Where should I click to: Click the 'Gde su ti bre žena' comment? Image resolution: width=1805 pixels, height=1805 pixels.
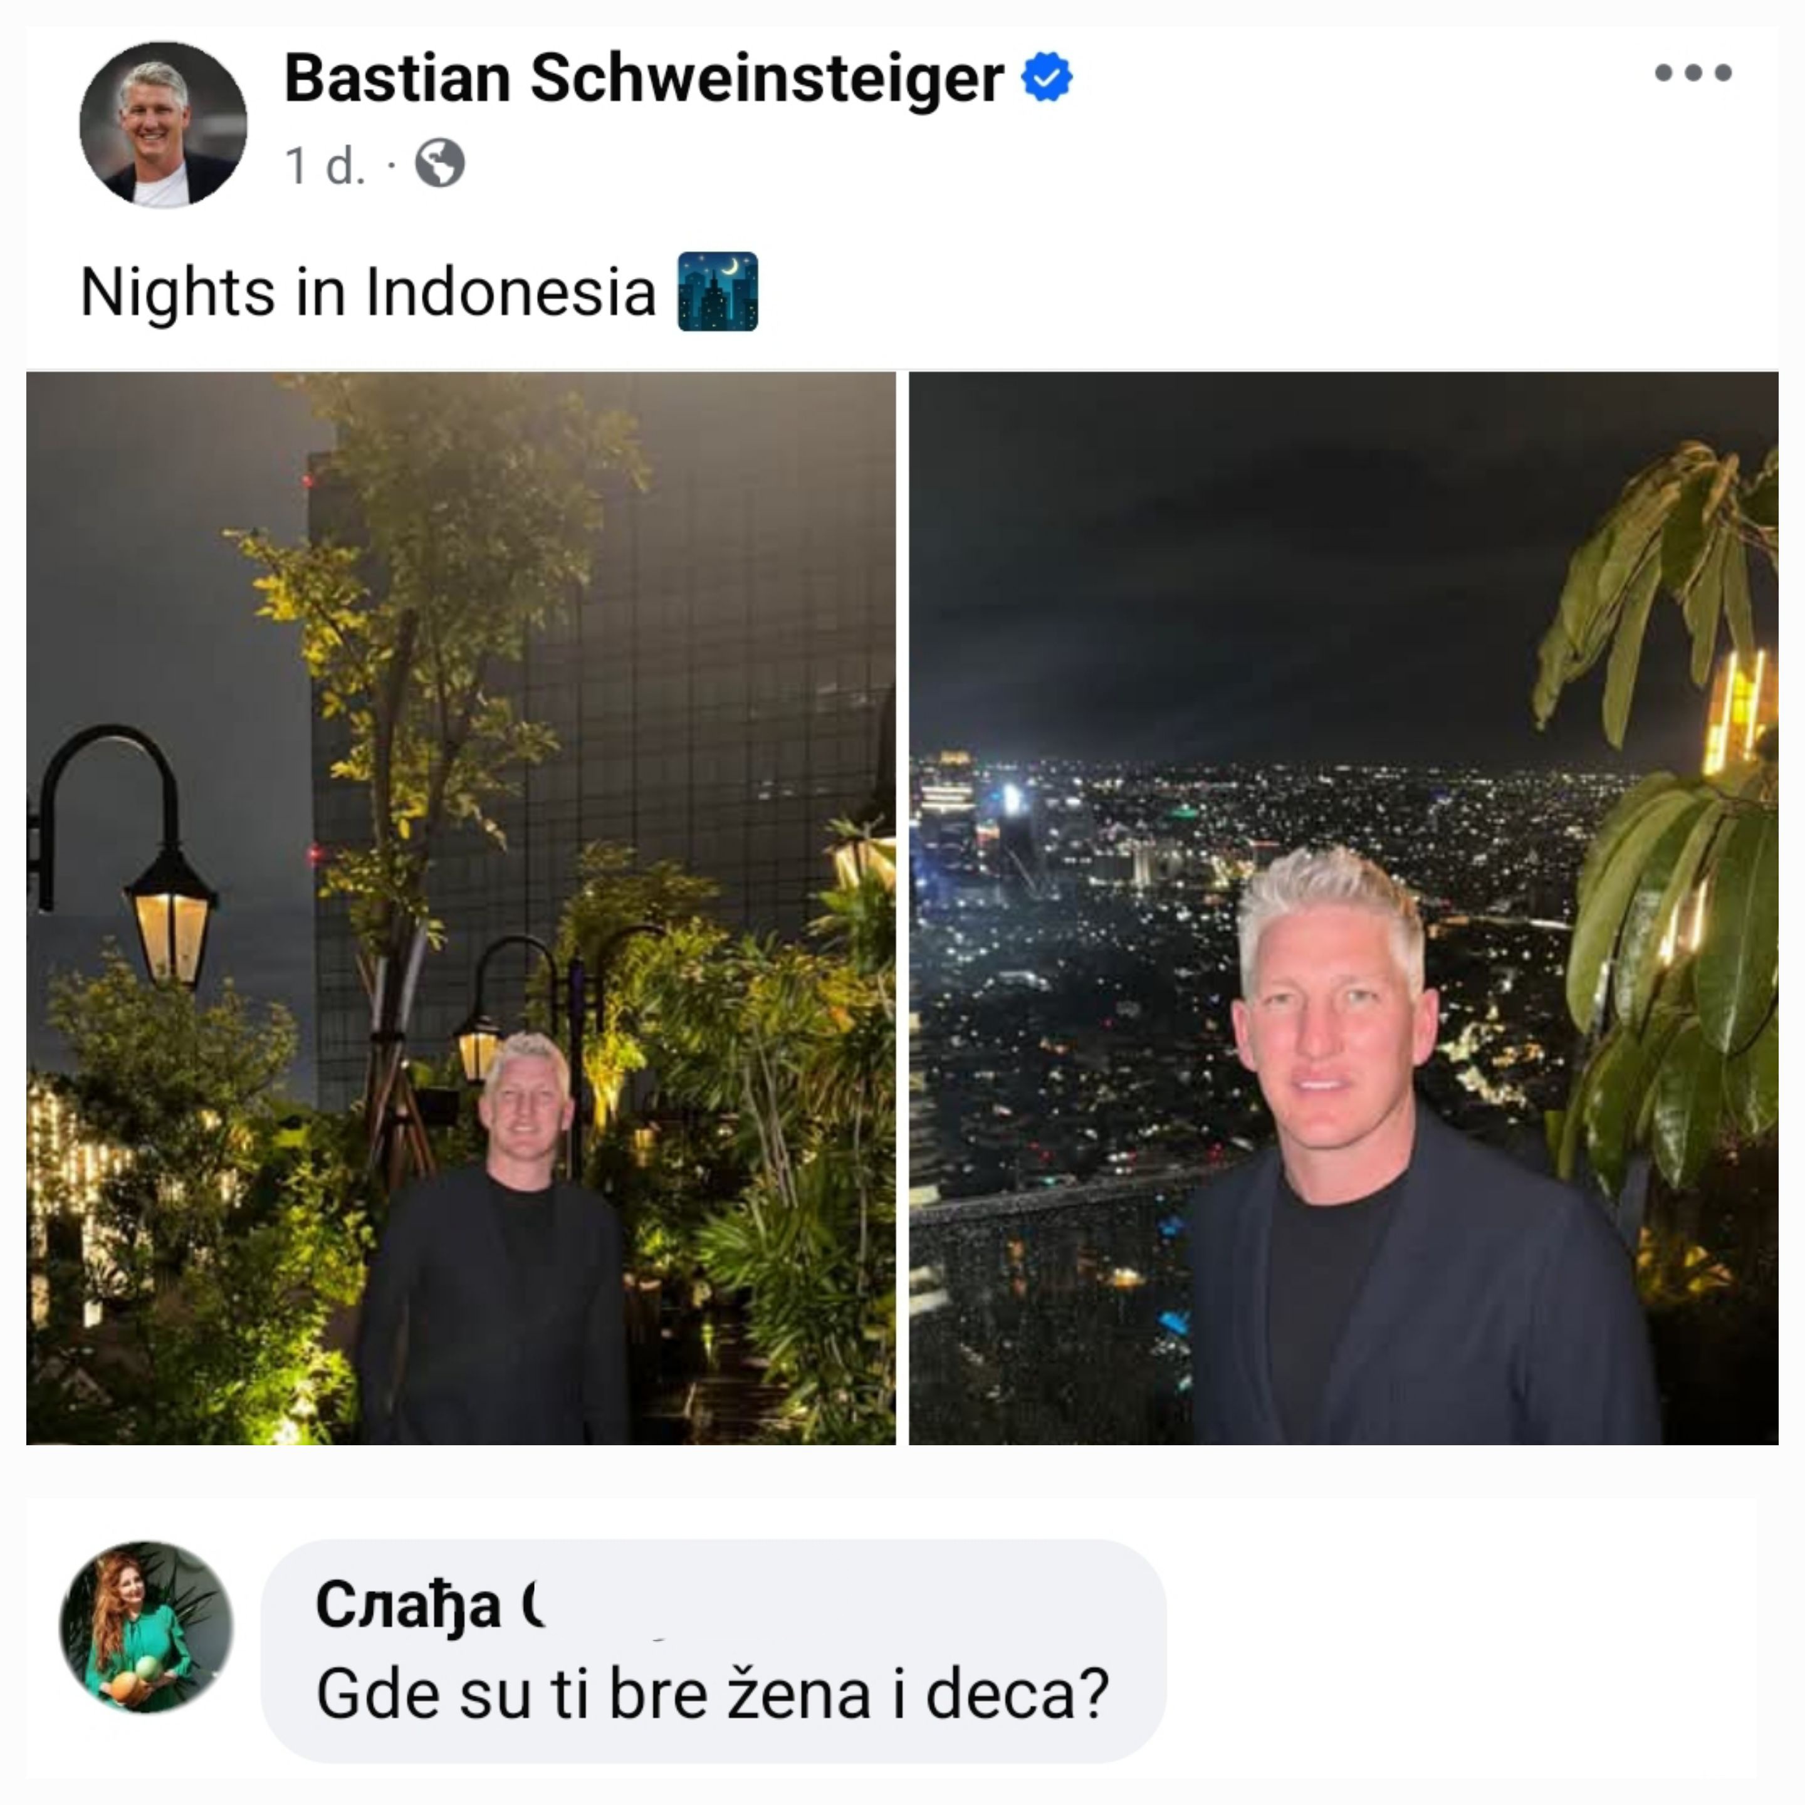coord(713,1693)
